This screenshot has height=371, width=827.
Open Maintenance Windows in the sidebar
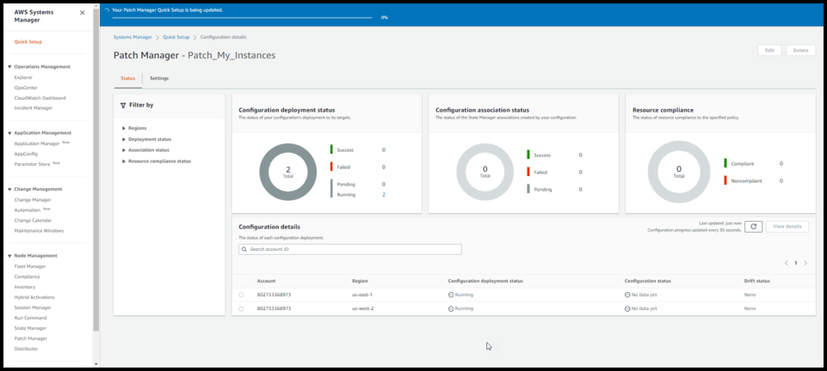click(x=39, y=230)
